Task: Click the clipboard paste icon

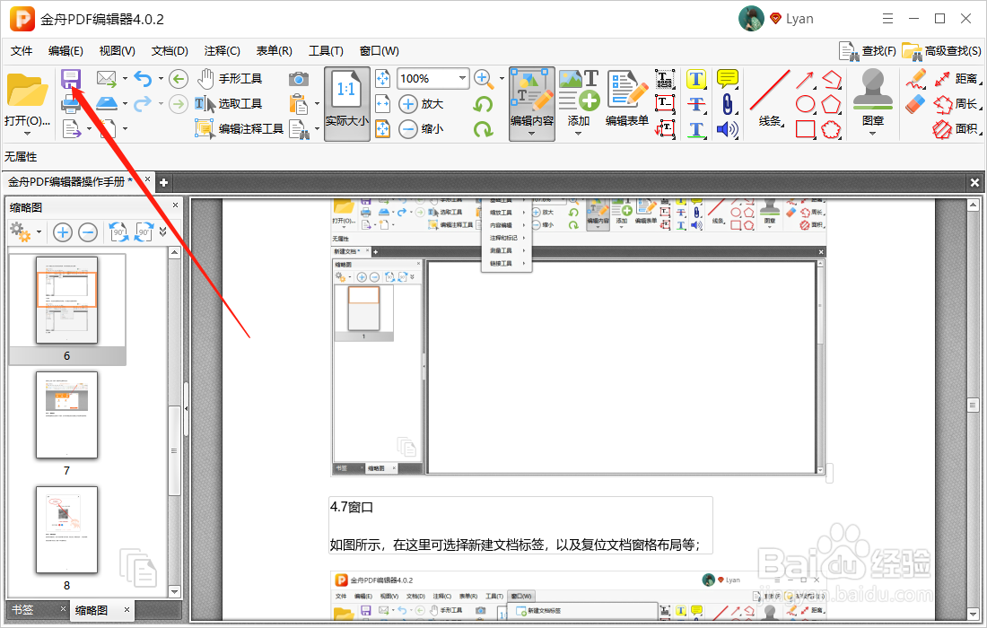Action: (299, 104)
